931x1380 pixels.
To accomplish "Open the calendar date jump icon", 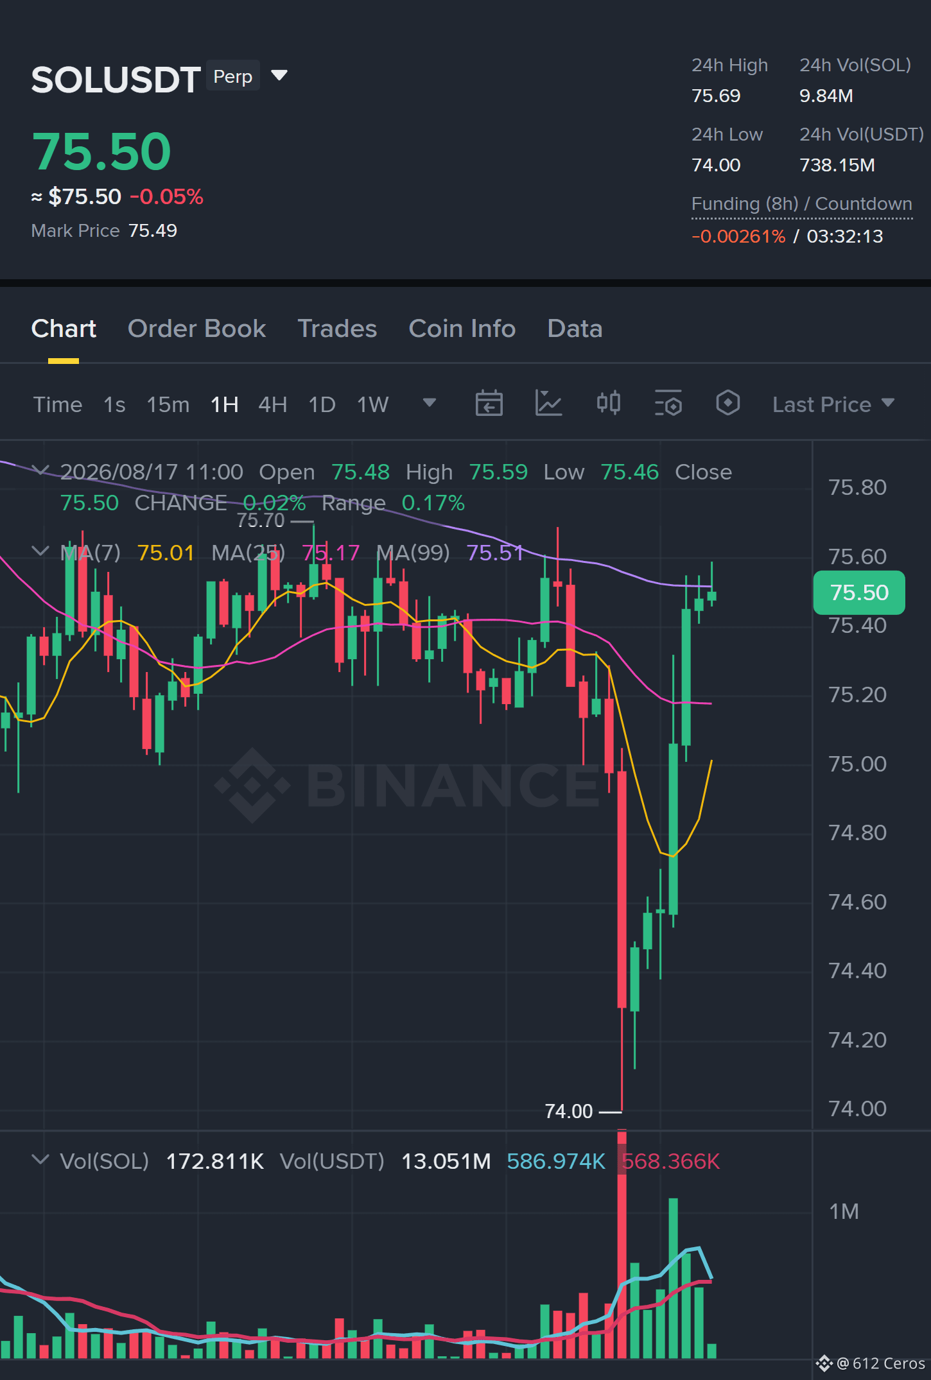I will (489, 404).
